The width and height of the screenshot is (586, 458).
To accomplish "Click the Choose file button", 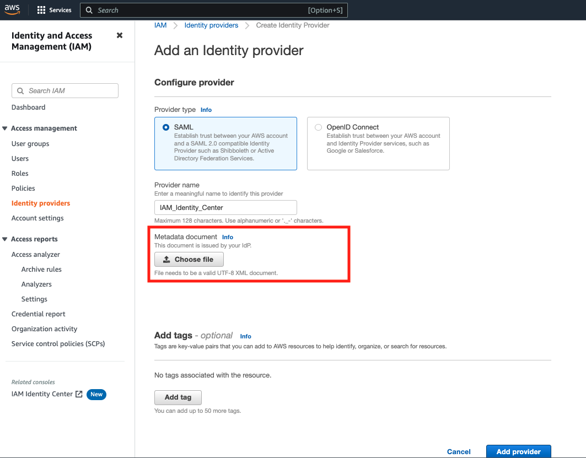I will [x=189, y=259].
